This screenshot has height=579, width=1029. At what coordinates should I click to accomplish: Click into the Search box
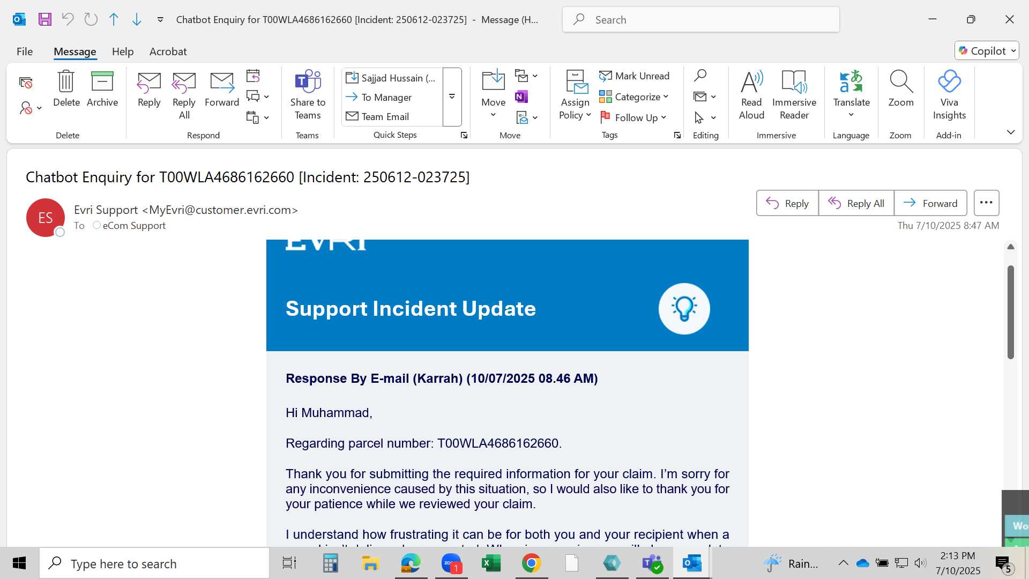click(701, 20)
